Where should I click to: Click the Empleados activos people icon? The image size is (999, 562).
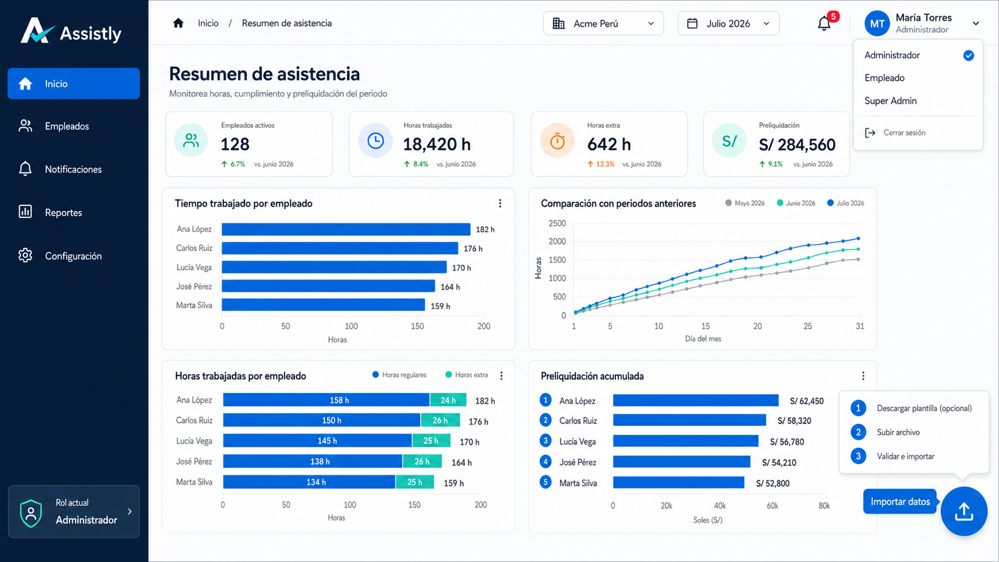191,141
